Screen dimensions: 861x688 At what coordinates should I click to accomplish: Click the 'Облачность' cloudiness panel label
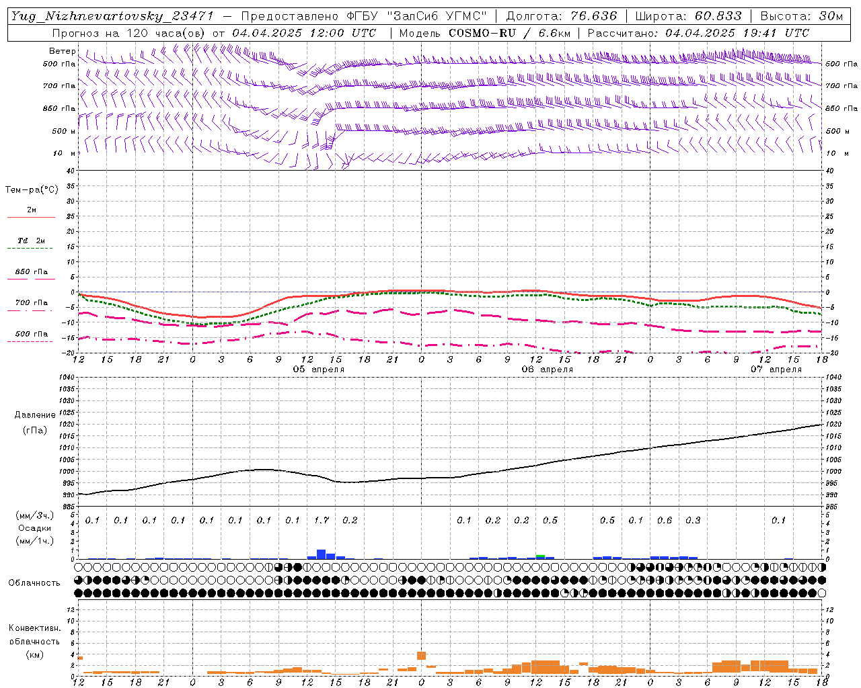pos(34,583)
